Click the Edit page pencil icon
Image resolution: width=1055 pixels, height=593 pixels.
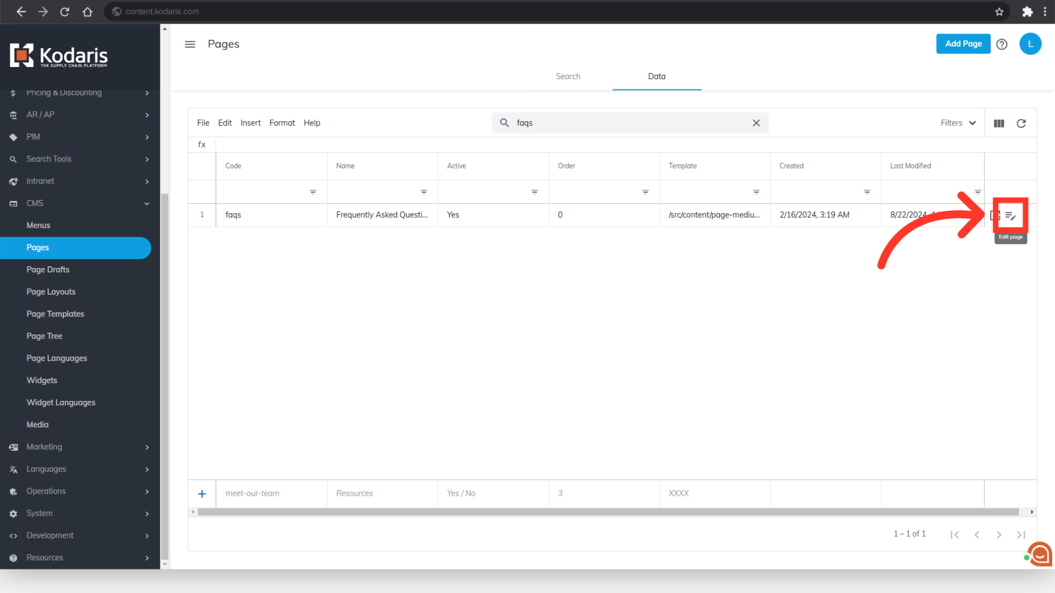click(x=1010, y=216)
